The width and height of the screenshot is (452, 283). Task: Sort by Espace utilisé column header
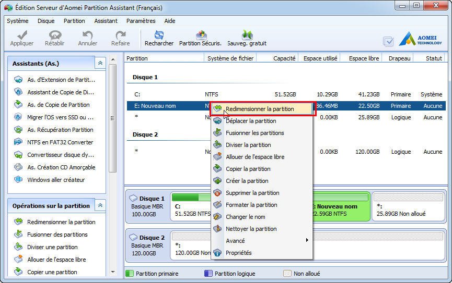point(319,58)
